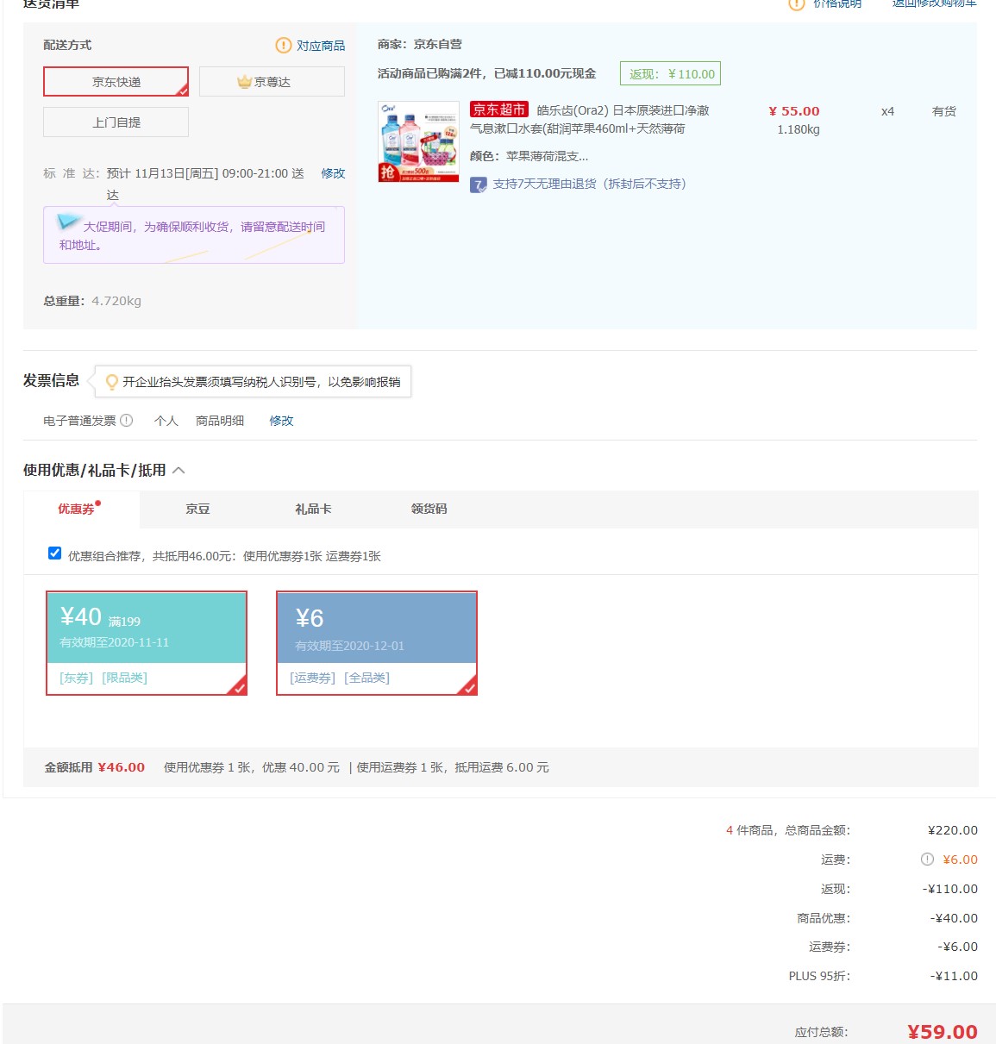Switch to 领货码 tab

pos(429,509)
